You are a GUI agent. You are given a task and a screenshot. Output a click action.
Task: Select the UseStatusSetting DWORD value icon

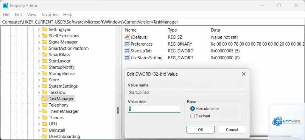pyautogui.click(x=127, y=58)
